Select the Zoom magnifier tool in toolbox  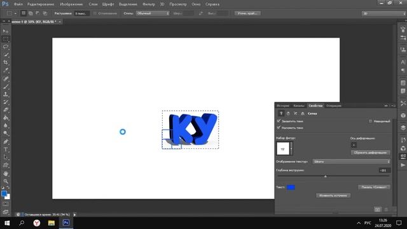click(6, 181)
